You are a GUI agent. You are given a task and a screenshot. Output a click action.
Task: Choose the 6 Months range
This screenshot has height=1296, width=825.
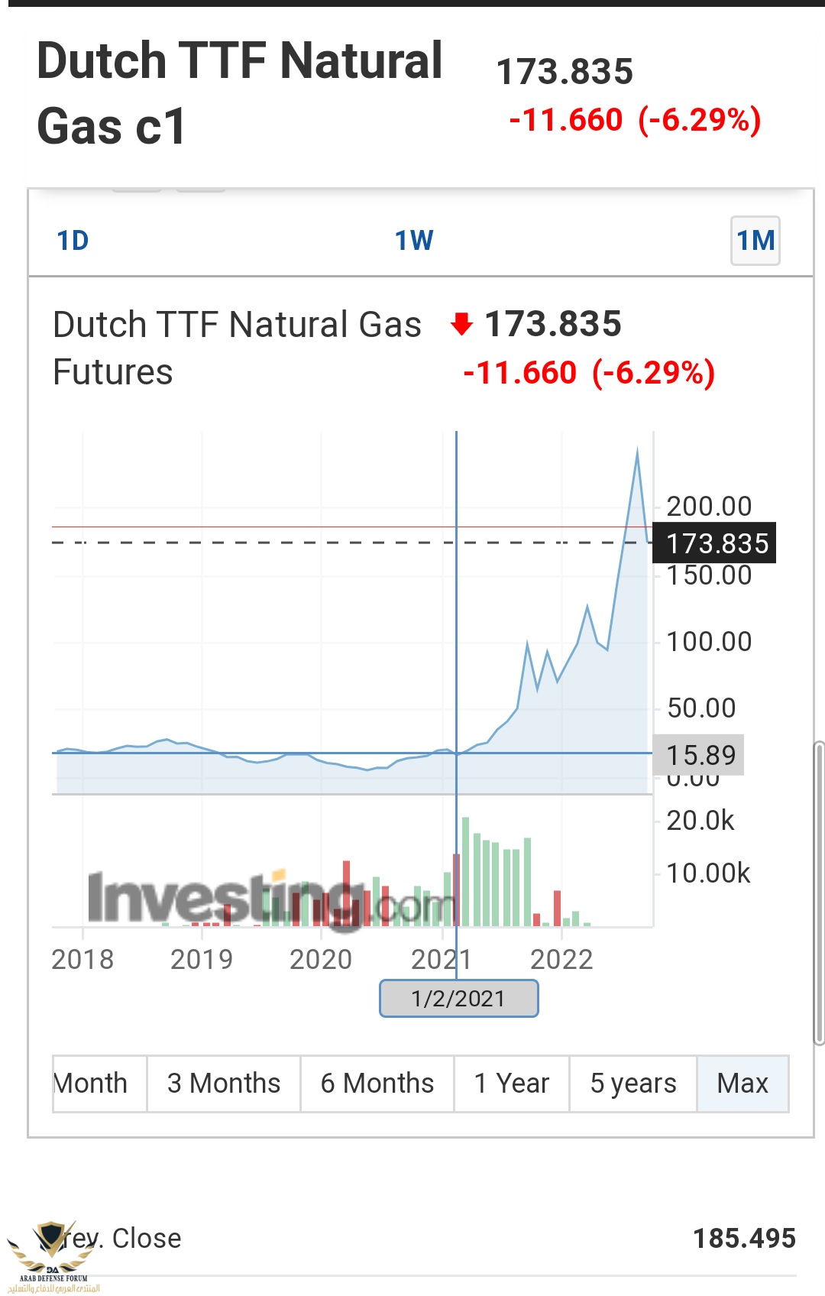coord(377,1084)
